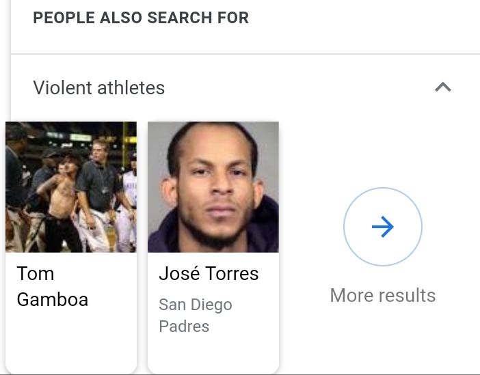
Task: Click the Violent athletes category label
Action: point(99,87)
